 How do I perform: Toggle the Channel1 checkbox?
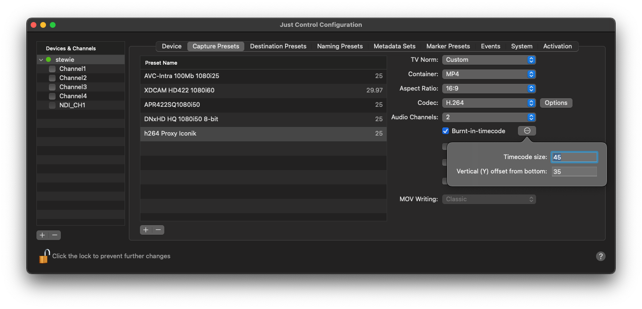pyautogui.click(x=52, y=69)
